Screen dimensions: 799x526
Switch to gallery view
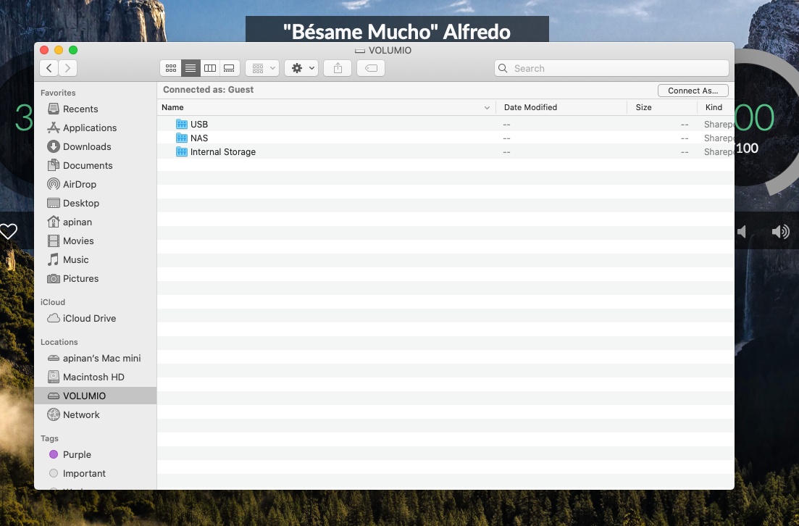click(x=230, y=68)
